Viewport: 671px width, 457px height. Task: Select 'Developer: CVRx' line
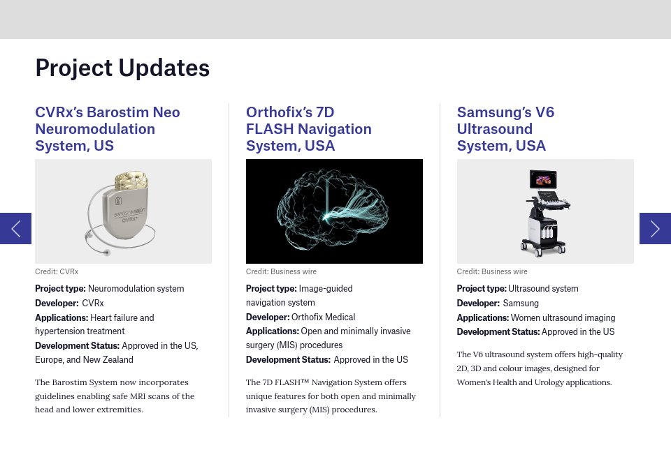click(69, 304)
